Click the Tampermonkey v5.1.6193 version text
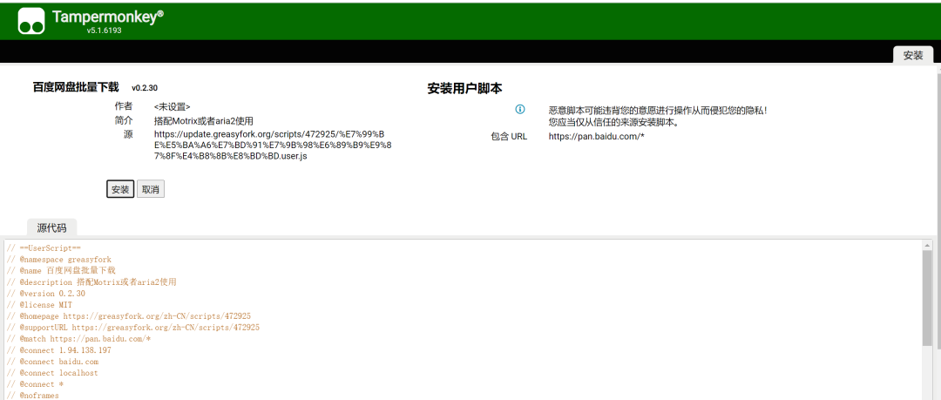The width and height of the screenshot is (941, 400). [104, 31]
